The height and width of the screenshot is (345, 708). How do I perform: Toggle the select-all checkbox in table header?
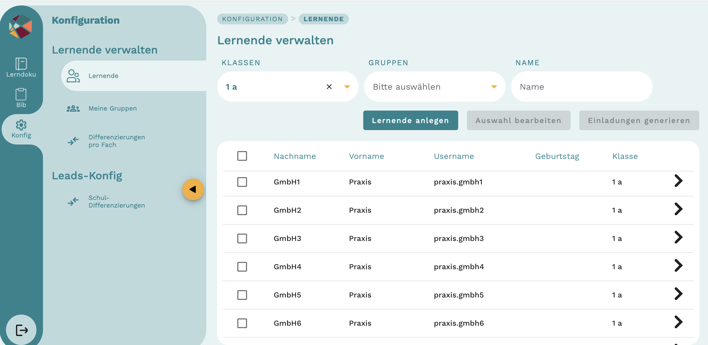(x=242, y=156)
